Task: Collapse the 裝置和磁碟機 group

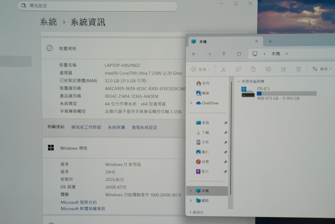Action: [x=239, y=81]
